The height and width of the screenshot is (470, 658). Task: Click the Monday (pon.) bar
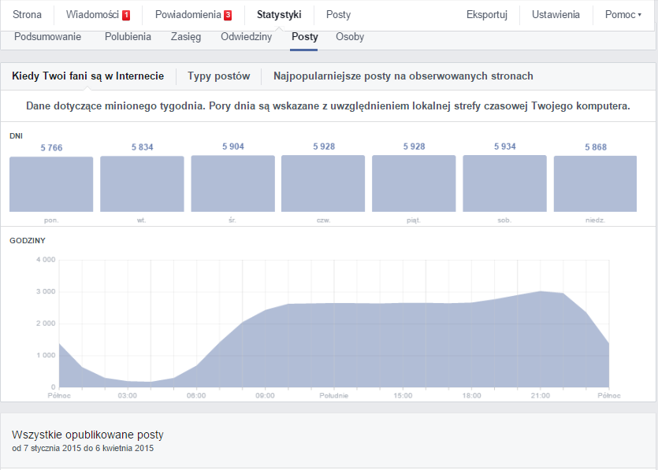pos(51,184)
